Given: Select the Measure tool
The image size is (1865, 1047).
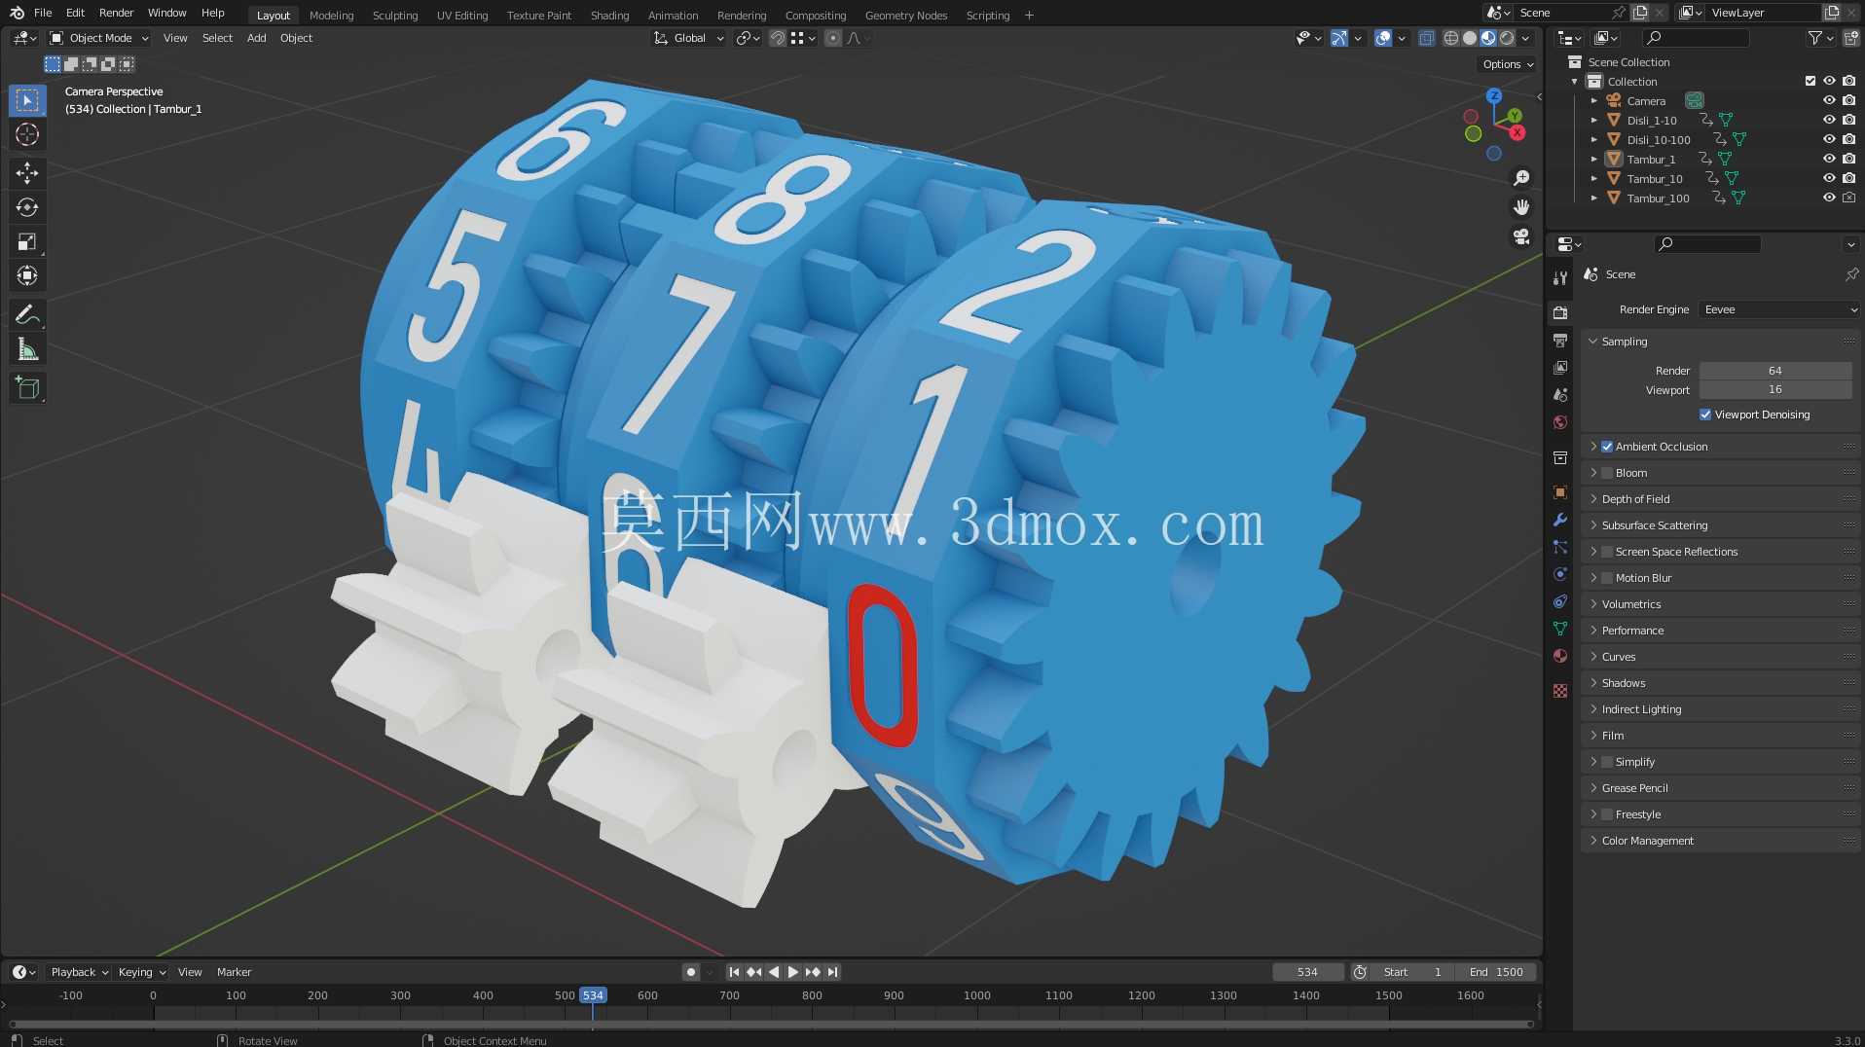Looking at the screenshot, I should (x=27, y=348).
